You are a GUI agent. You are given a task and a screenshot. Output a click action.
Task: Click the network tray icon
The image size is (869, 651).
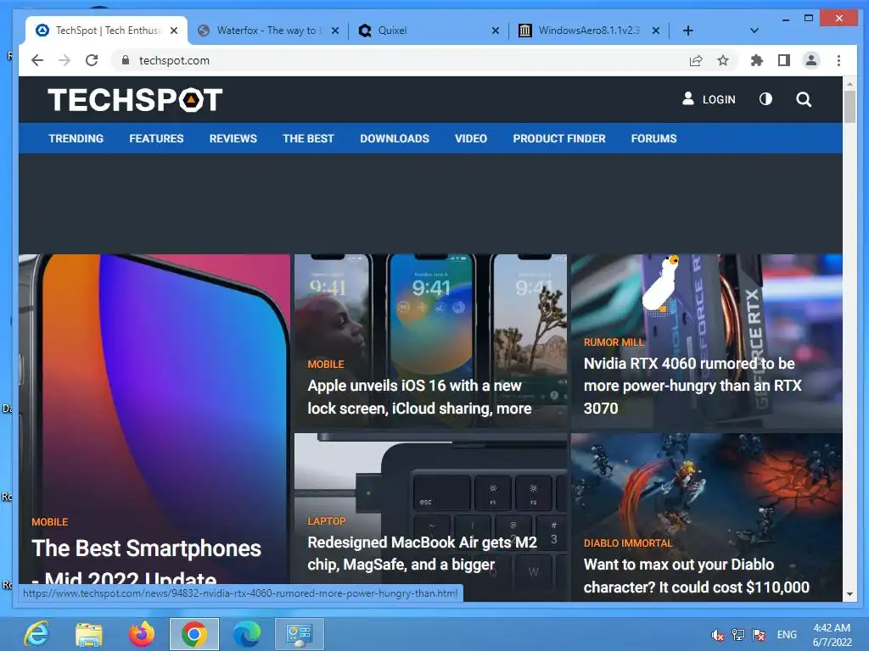point(738,635)
